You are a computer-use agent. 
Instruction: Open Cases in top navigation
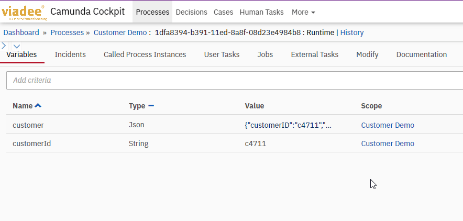[x=223, y=12]
